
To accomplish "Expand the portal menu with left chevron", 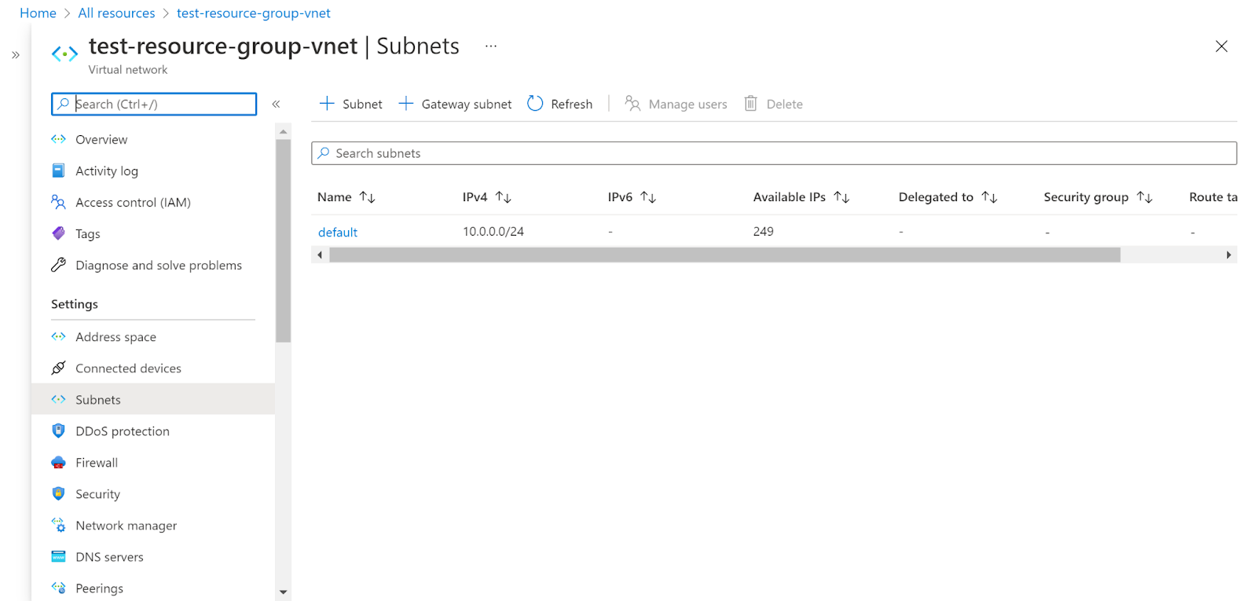I will click(x=16, y=55).
